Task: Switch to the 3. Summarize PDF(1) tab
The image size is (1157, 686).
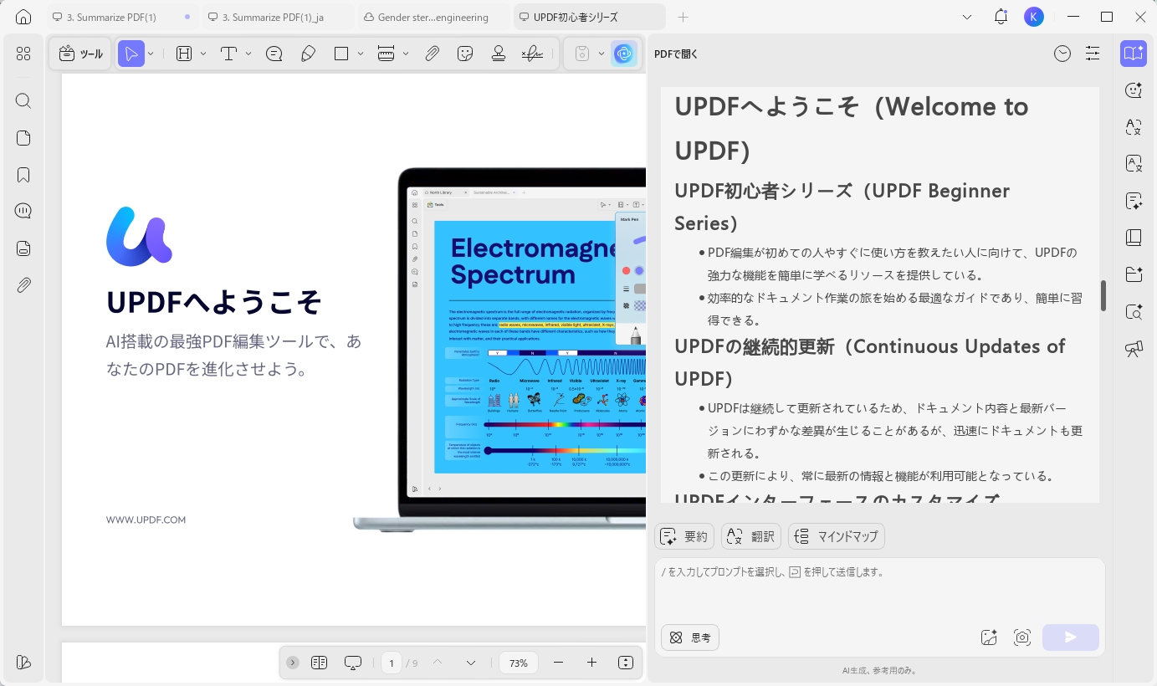Action: point(121,17)
